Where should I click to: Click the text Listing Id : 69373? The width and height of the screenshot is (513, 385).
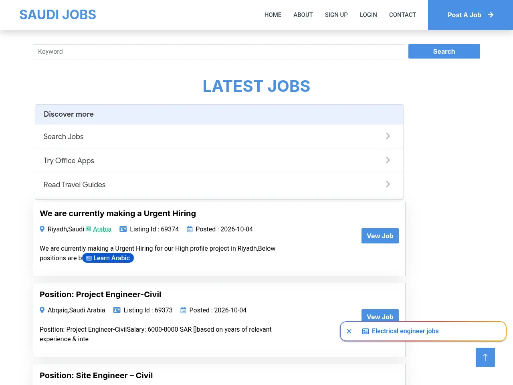[148, 310]
